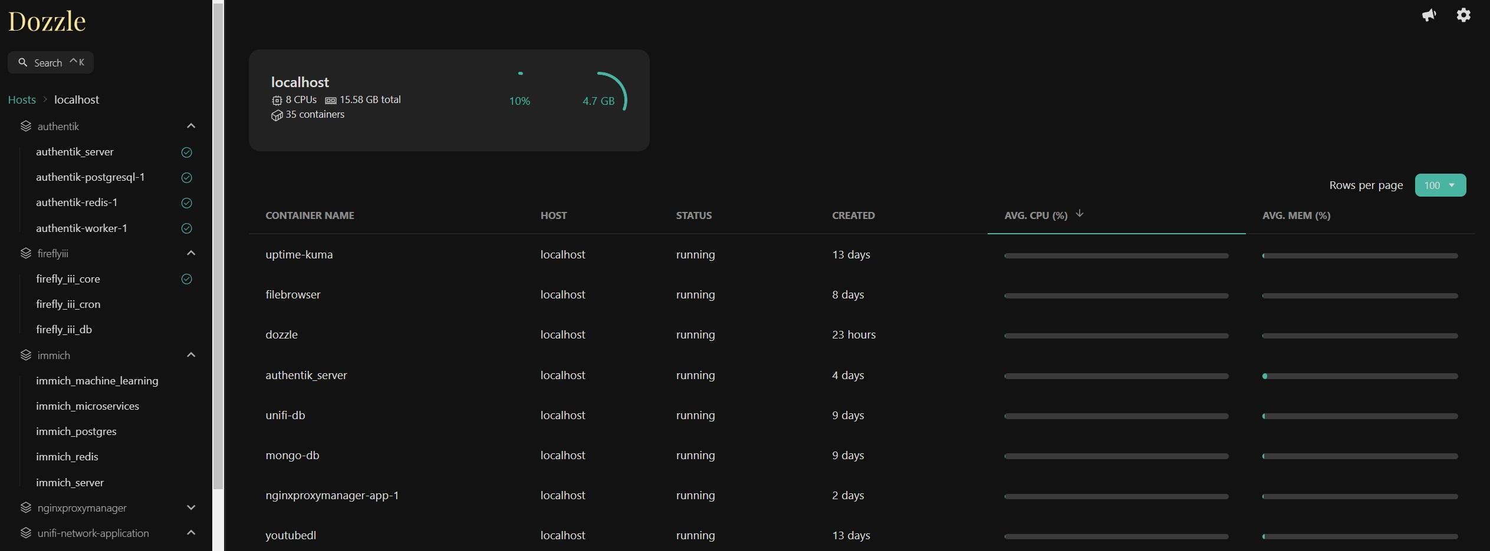Click health check icon for authentik_server
The height and width of the screenshot is (551, 1490).
click(x=186, y=152)
